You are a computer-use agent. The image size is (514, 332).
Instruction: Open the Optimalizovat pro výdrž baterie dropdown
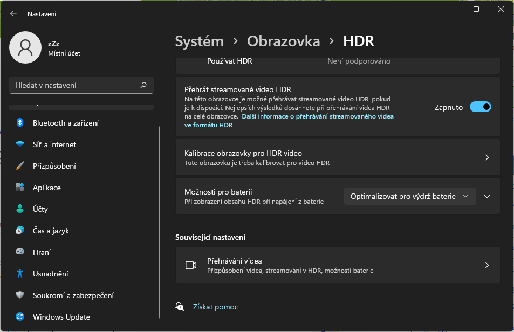click(410, 196)
